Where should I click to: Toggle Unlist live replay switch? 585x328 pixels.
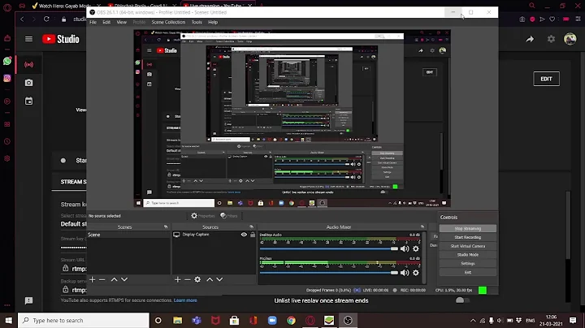461,300
